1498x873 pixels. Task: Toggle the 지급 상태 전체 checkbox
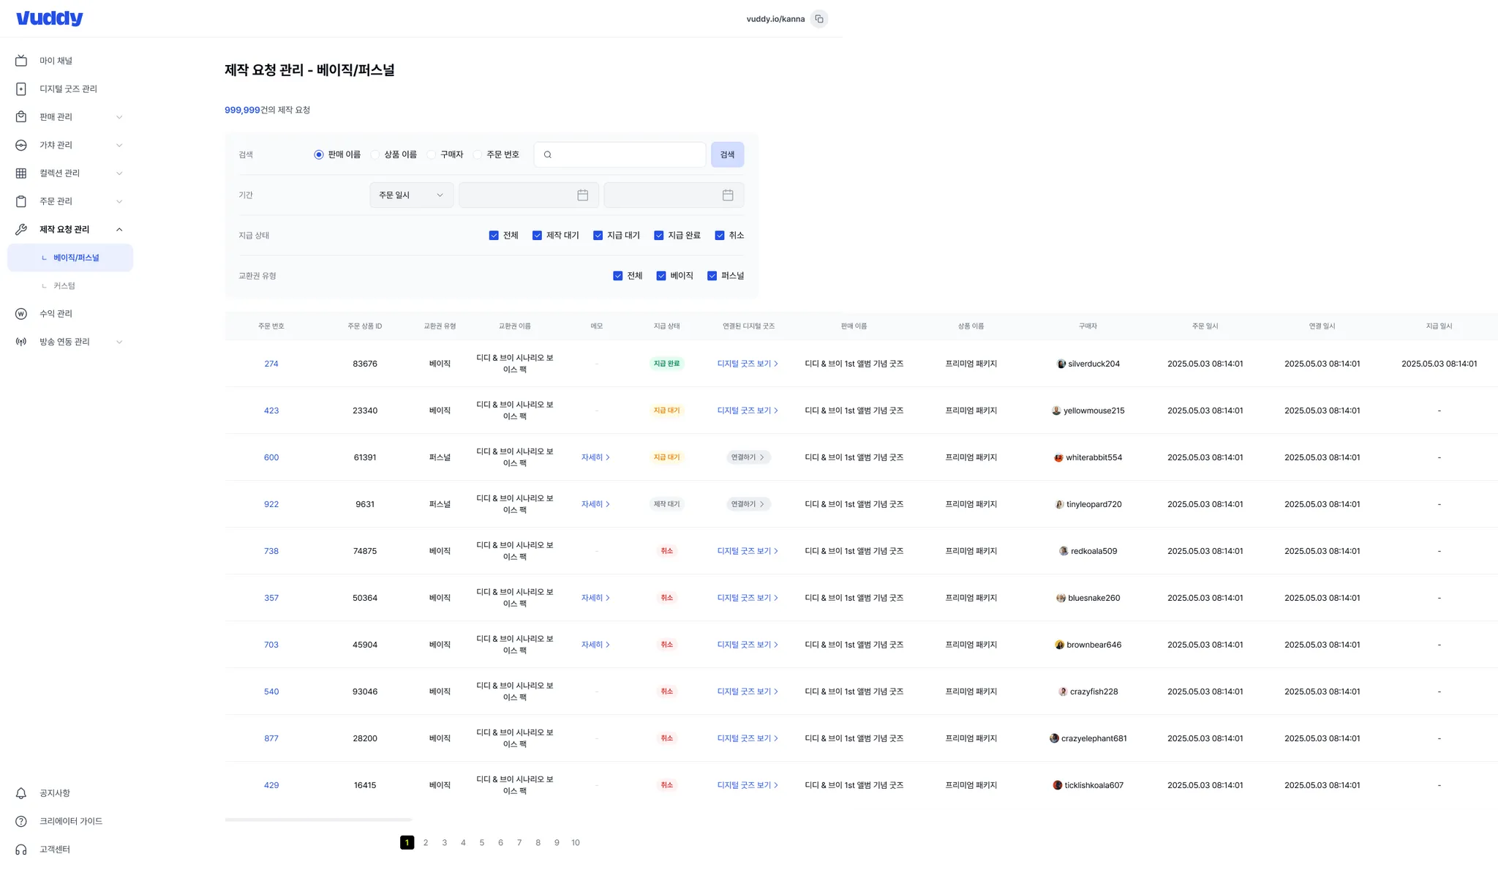(x=494, y=236)
